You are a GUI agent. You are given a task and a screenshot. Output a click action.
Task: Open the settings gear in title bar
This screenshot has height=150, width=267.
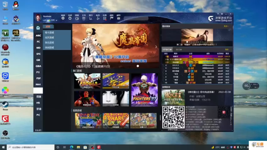(222, 14)
